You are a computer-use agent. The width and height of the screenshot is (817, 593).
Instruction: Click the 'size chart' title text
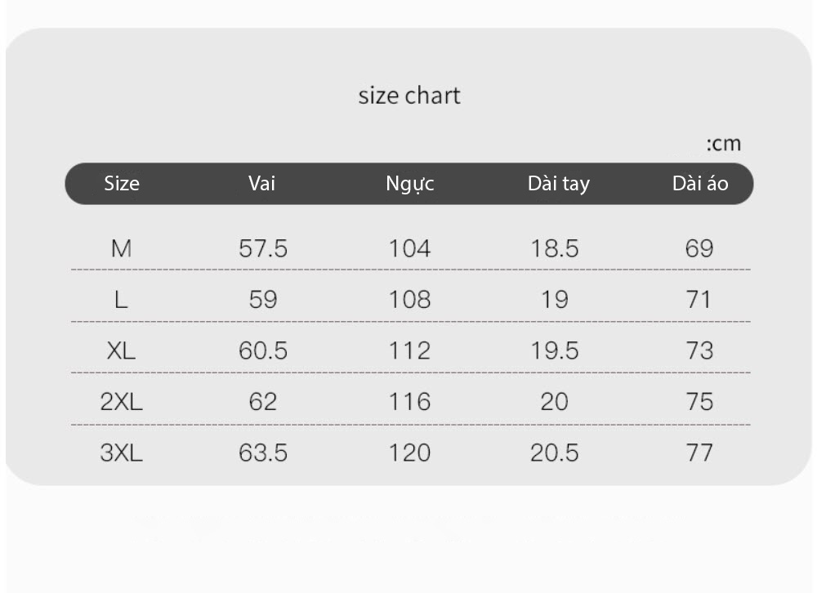[x=409, y=96]
